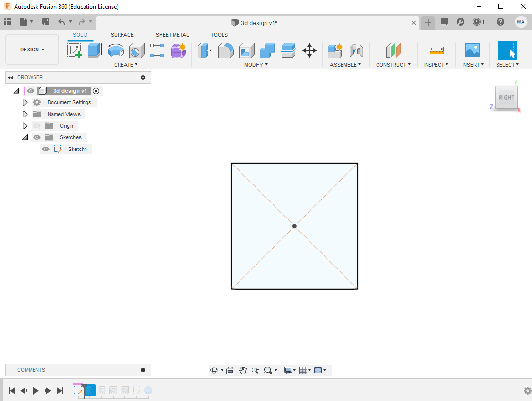Activate the 3d design v1 component radio
Screen dimensions: 532x401
[x=96, y=91]
